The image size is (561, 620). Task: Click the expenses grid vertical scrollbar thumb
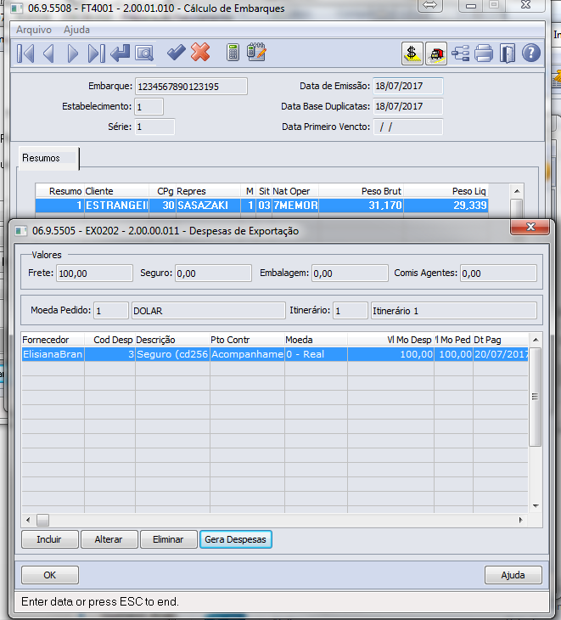(536, 397)
